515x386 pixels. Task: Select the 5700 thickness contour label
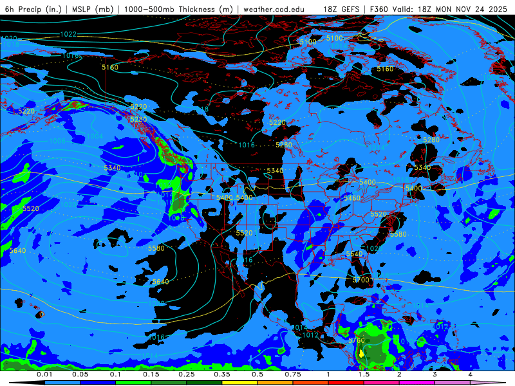pos(361,280)
